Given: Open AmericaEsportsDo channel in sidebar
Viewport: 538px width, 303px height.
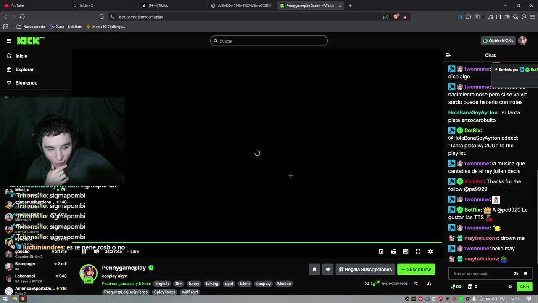Looking at the screenshot, I should tap(36, 290).
